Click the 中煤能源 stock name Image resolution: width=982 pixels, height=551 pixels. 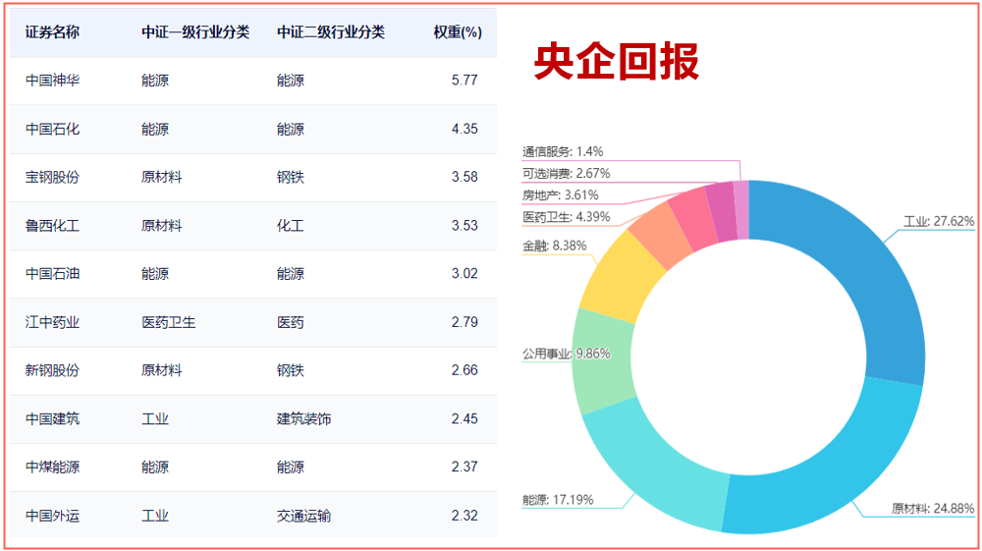pos(52,468)
